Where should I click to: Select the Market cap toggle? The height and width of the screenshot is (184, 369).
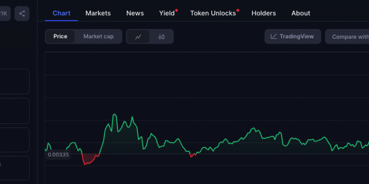pos(98,36)
